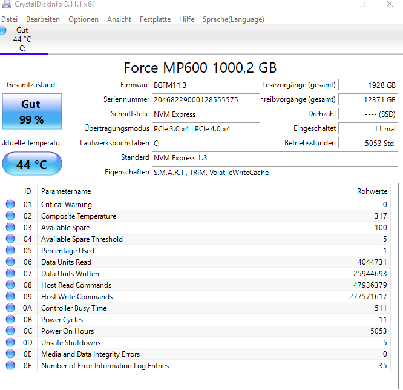Click the Unsafe Shutdowns status icon
Screen dimensions: 403x390
point(10,342)
